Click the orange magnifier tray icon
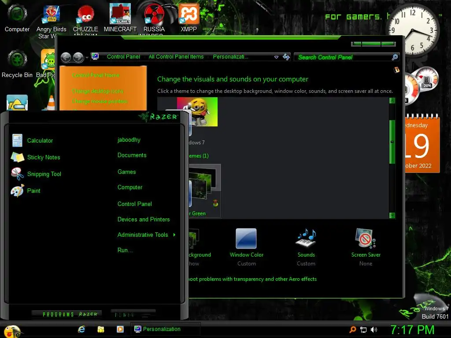 pyautogui.click(x=353, y=330)
